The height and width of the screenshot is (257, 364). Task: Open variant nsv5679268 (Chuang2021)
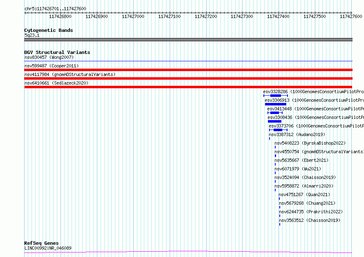coord(307,203)
